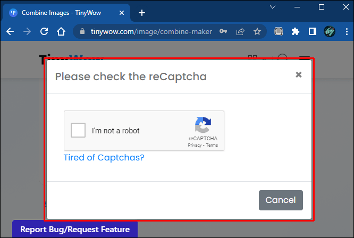Open the saved passwords key icon
Viewport: 354px width, 238px height.
223,31
